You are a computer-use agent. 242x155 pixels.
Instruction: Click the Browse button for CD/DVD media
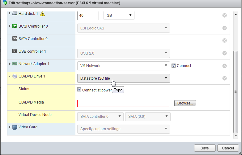[185, 103]
